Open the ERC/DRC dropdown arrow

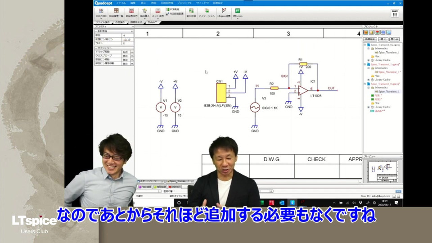pyautogui.click(x=101, y=19)
